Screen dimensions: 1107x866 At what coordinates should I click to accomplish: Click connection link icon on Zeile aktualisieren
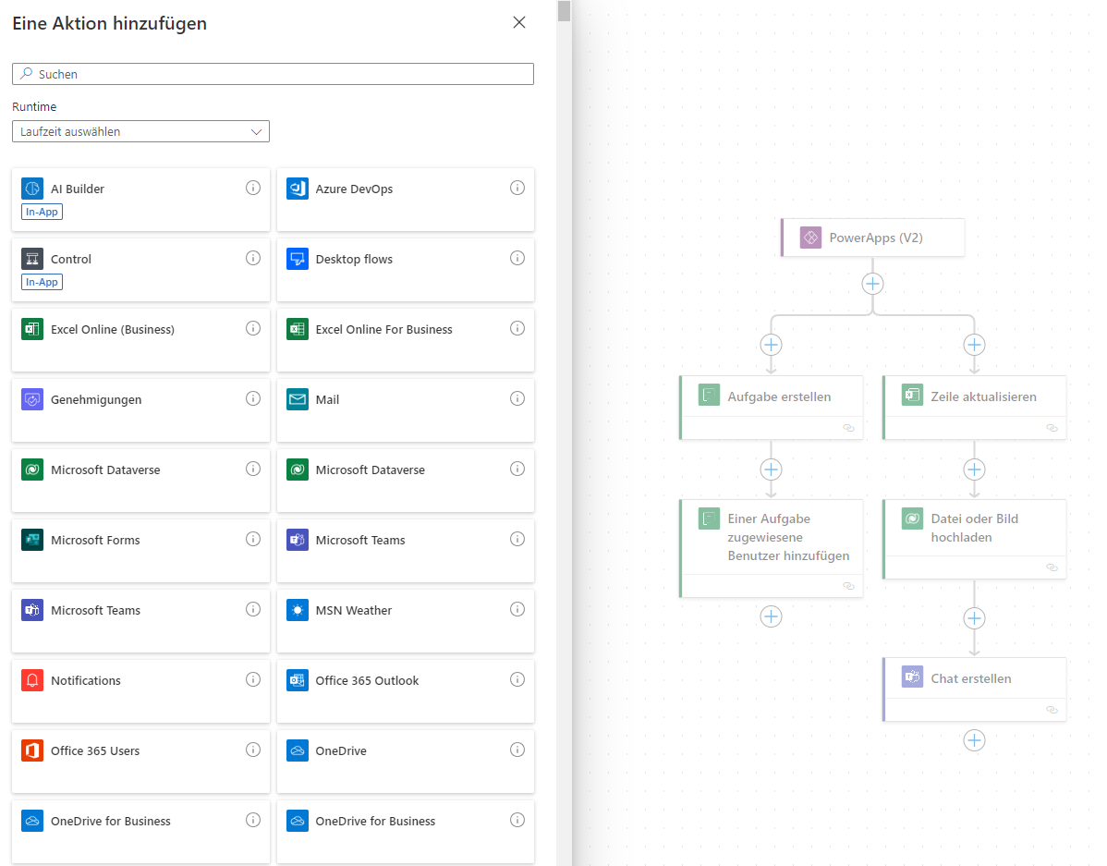1052,428
